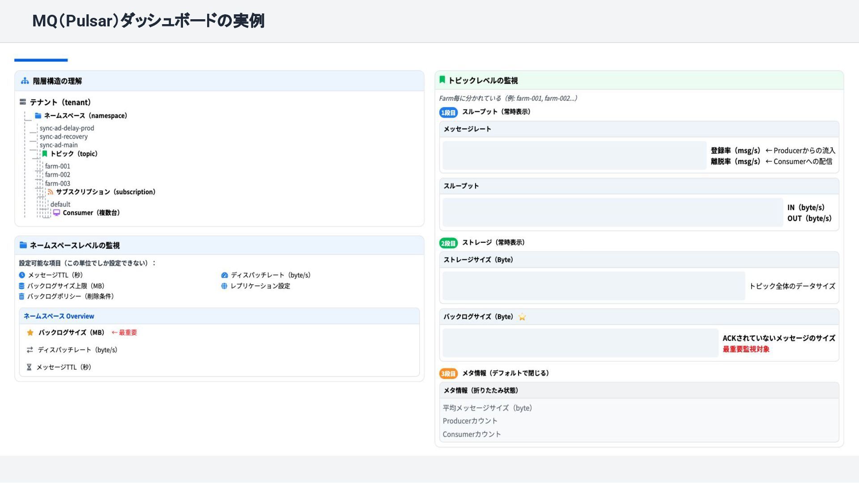Screen dimensions: 859x483
Task: Select sync-ad-recovery namespace in the tree
Action: (64, 137)
